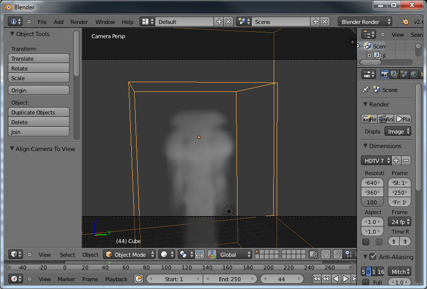The height and width of the screenshot is (289, 427).
Task: Open Display Image dropdown
Action: coord(398,132)
